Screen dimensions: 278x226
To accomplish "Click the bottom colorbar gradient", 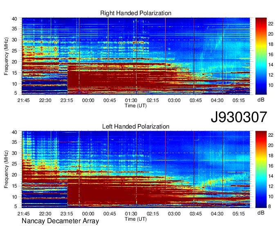I will coord(261,169).
